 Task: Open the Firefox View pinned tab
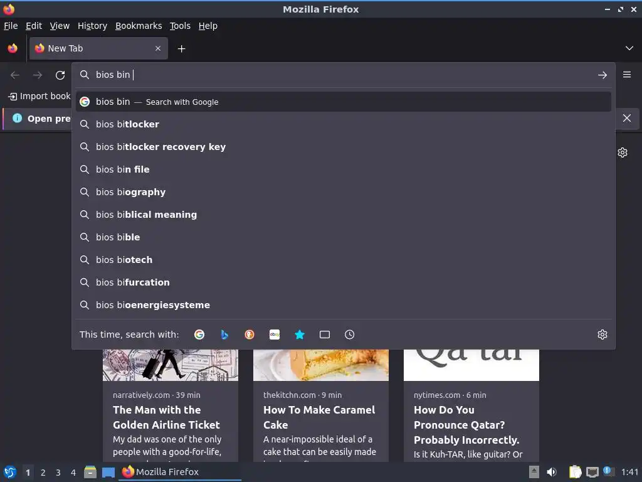click(x=13, y=48)
